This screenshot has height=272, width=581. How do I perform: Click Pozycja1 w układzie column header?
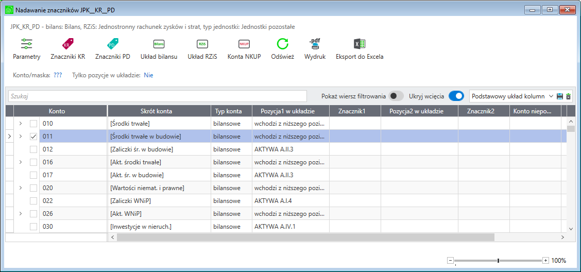pos(291,111)
